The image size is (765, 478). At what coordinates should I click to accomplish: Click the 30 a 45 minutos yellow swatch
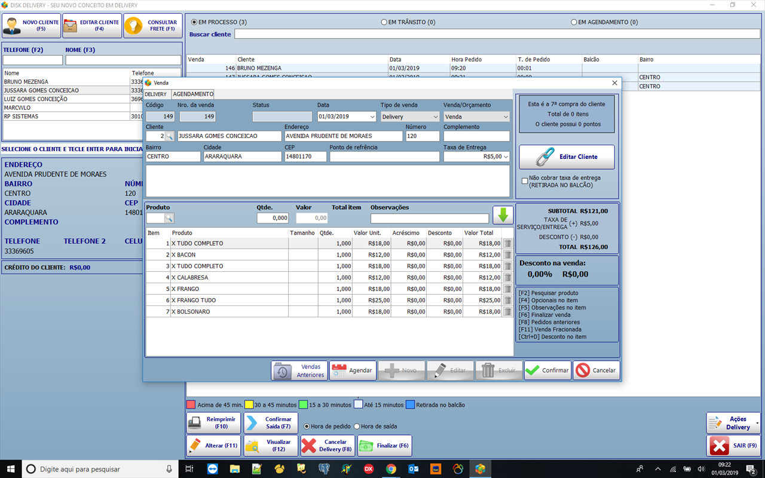click(x=249, y=405)
